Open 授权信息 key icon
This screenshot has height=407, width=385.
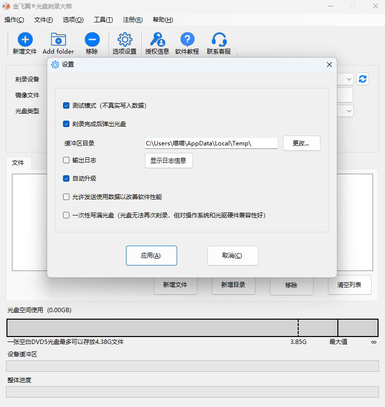(x=157, y=40)
